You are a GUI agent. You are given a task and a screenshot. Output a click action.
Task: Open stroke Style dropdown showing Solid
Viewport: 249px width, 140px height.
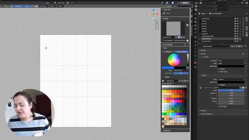(x=231, y=63)
